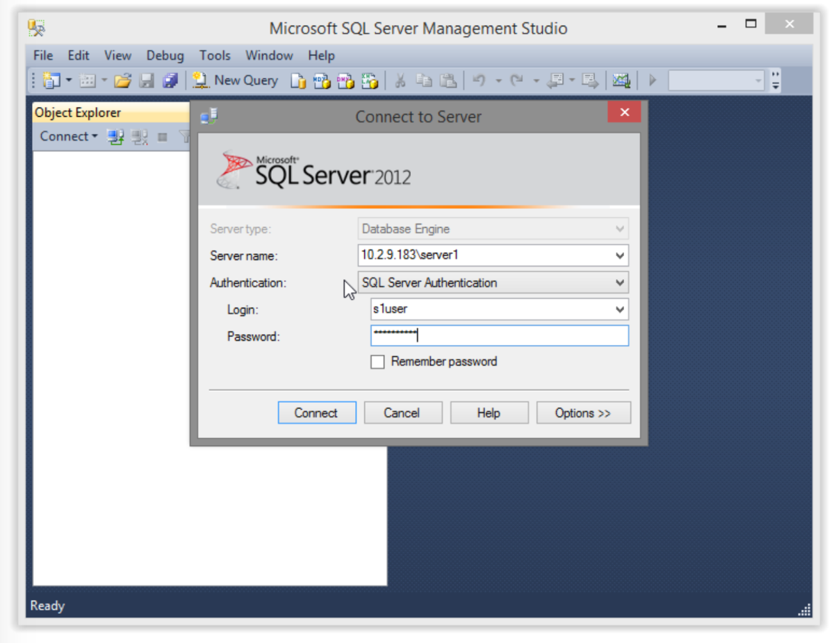Click the Analysis Services XMLA Query icon

pyautogui.click(x=370, y=81)
